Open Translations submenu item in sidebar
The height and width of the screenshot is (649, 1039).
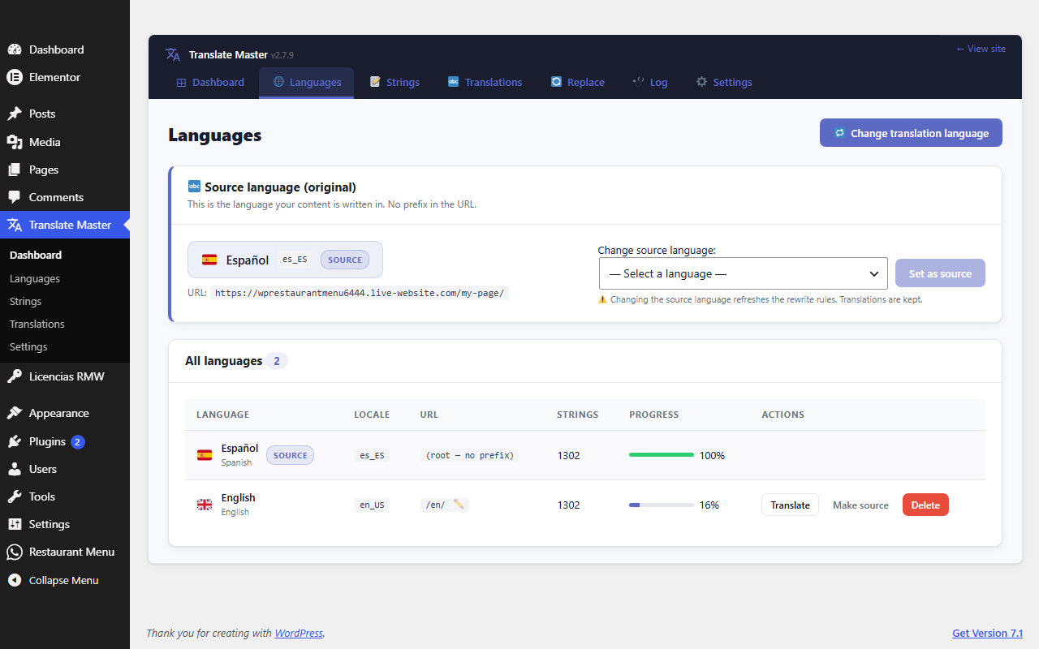[37, 324]
